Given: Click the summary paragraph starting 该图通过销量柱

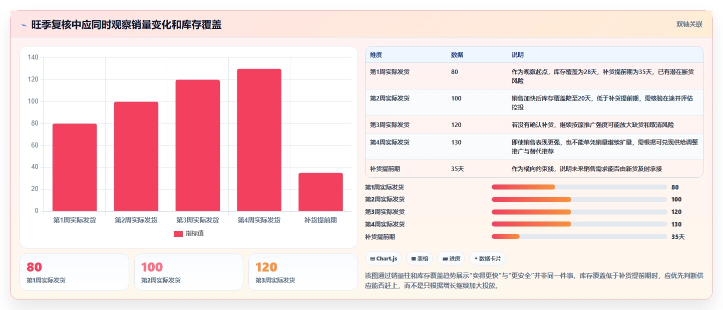Looking at the screenshot, I should click(535, 281).
